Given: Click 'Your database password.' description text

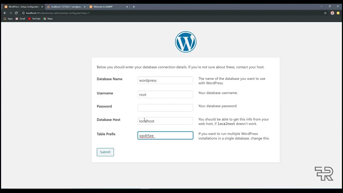Looking at the screenshot, I should tap(218, 106).
